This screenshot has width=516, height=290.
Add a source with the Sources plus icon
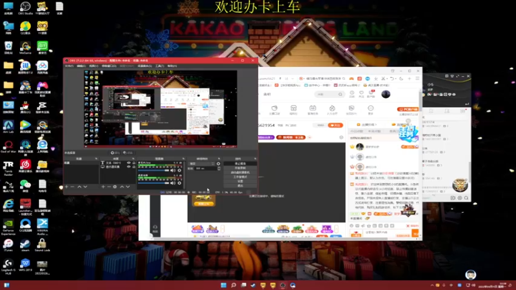tap(103, 187)
